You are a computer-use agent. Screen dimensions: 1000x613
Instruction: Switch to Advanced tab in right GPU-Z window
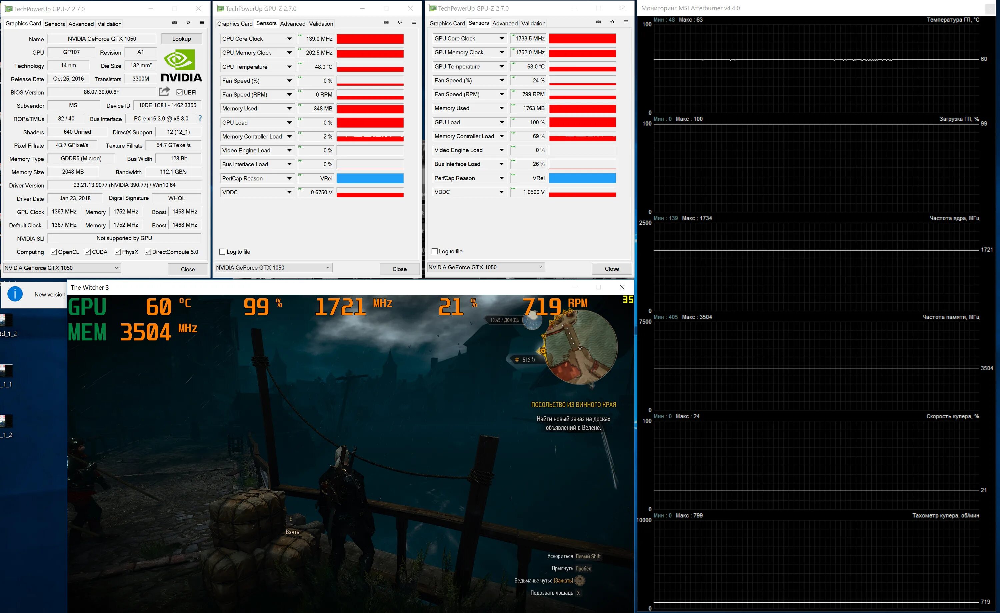click(x=505, y=23)
